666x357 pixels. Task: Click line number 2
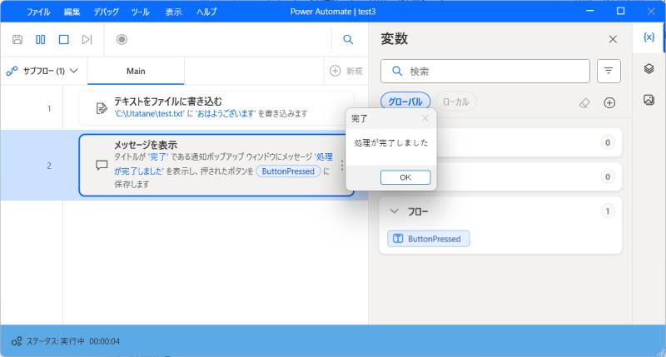[49, 166]
